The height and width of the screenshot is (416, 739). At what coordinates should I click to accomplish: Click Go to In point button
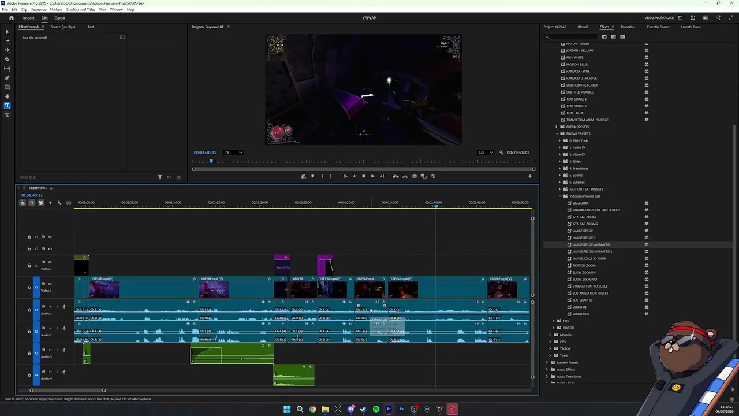pos(345,176)
